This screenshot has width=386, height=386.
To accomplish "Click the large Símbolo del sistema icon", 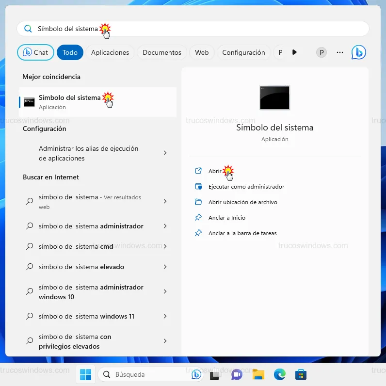I will (274, 97).
